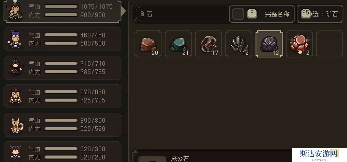Select the blue-hat character with 460/460 HP
The height and width of the screenshot is (162, 347).
point(62,39)
